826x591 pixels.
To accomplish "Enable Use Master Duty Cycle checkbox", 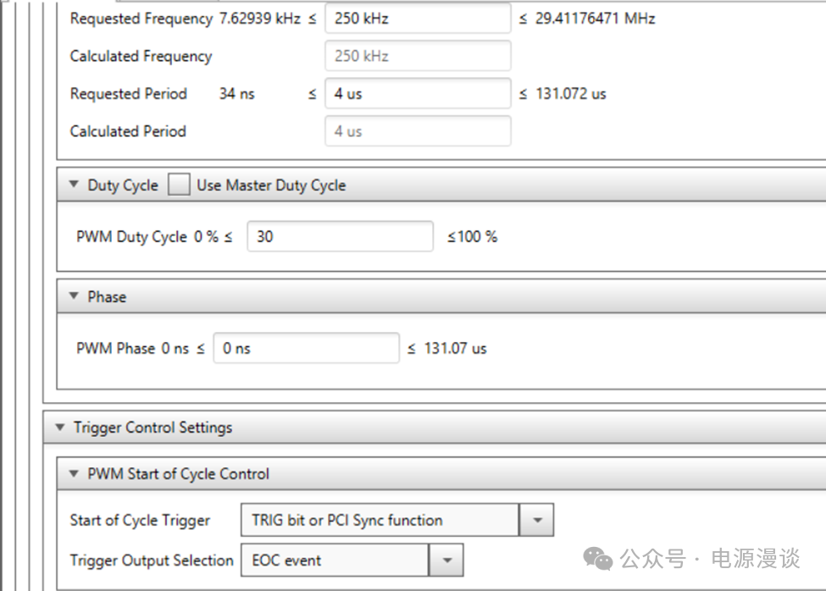I will coord(179,185).
